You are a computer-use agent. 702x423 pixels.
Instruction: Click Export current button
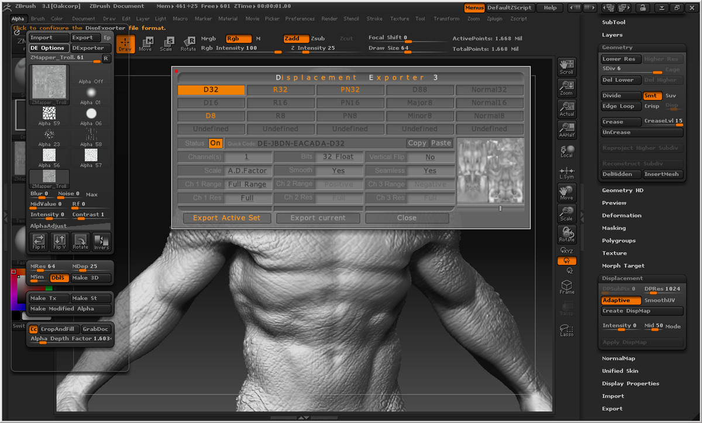(318, 218)
